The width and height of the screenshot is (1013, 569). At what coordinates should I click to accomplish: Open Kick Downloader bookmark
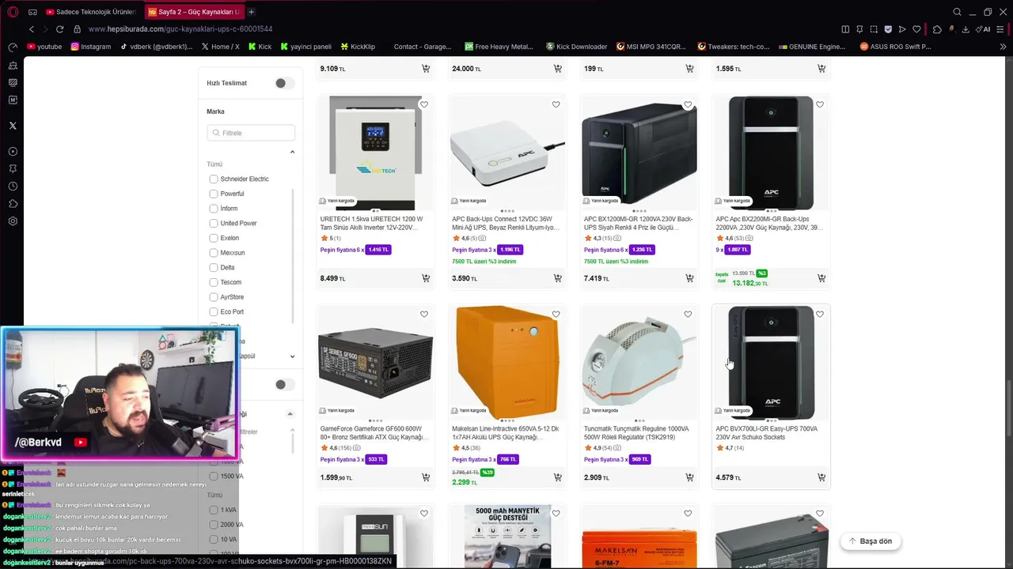pos(575,47)
